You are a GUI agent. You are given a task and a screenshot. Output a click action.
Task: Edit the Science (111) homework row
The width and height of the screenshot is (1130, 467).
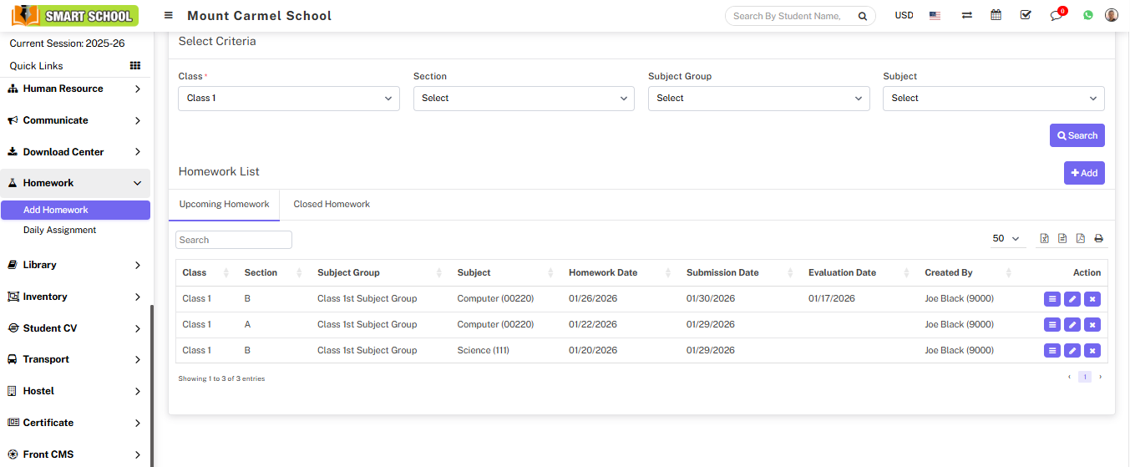(1072, 351)
